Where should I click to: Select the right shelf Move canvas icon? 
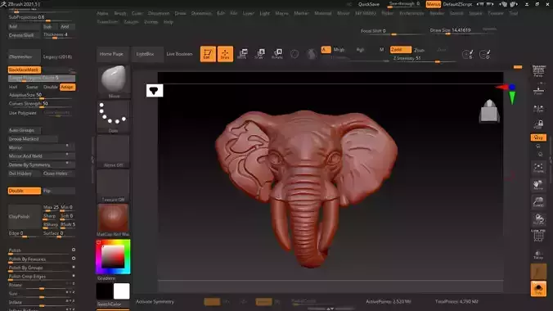[x=538, y=185]
